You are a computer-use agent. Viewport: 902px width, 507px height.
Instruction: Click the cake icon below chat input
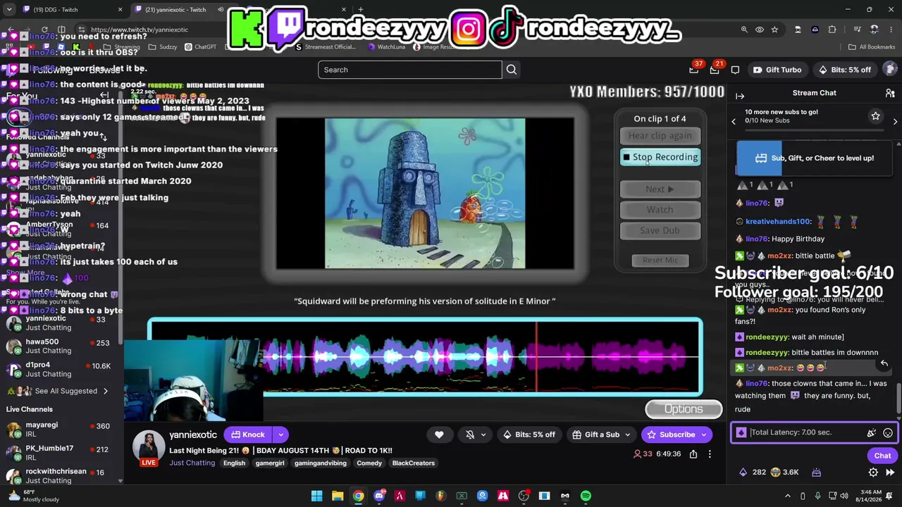click(x=816, y=472)
